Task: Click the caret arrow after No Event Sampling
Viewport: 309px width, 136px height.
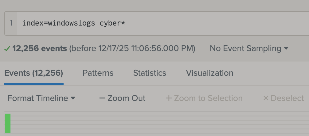Action: click(x=286, y=48)
